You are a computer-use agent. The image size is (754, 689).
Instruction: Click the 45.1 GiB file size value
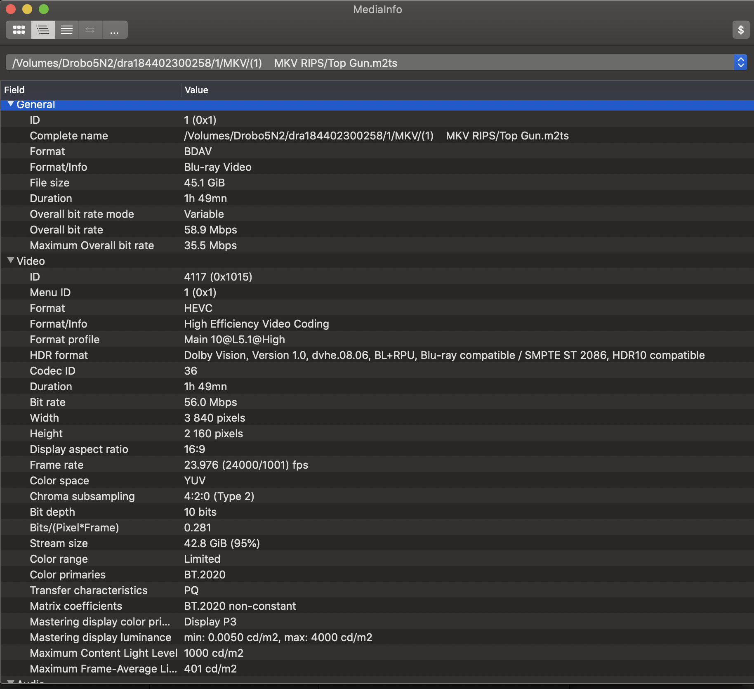point(205,183)
